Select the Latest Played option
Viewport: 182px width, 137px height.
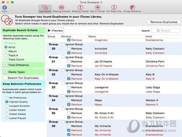click(x=7, y=118)
